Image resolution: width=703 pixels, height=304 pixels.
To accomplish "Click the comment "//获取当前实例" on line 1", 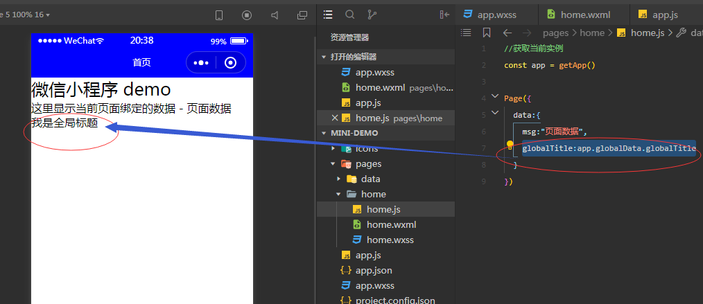I will tap(534, 48).
